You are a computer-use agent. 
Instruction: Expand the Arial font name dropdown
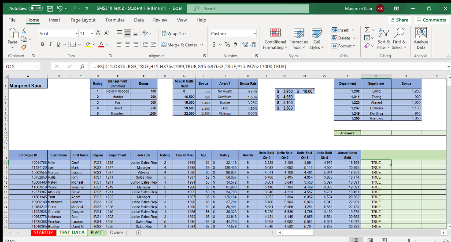[x=77, y=33]
